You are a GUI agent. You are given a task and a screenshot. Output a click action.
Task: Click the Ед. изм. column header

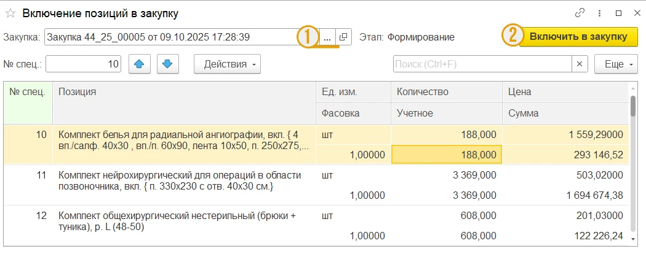[x=354, y=92]
